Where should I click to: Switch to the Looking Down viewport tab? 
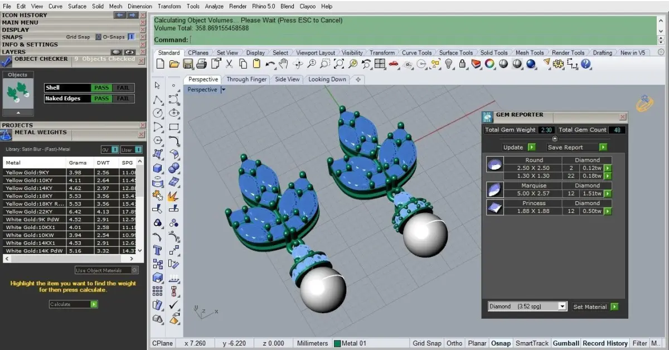click(327, 79)
